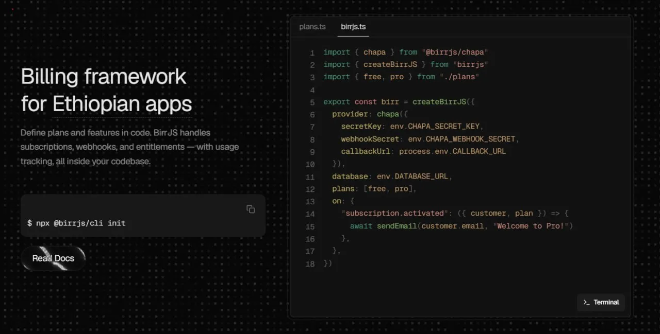
Task: Click the "provider: chapa({" code line
Action: [370, 114]
